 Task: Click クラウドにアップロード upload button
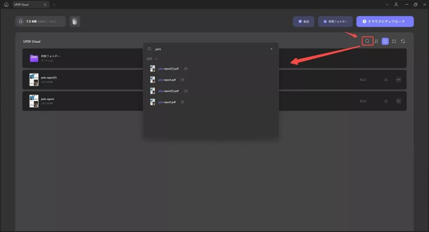(x=385, y=21)
